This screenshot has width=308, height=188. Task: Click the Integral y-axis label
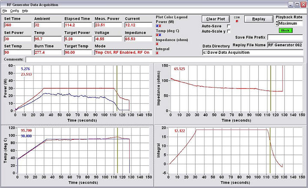point(158,150)
